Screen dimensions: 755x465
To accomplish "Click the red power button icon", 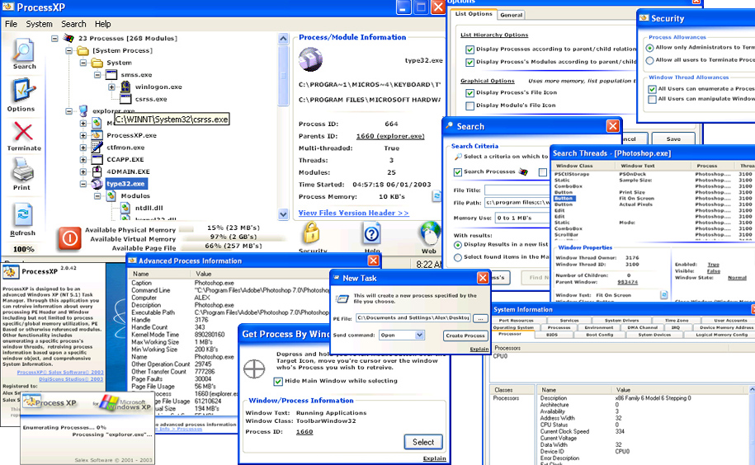I will pos(69,239).
